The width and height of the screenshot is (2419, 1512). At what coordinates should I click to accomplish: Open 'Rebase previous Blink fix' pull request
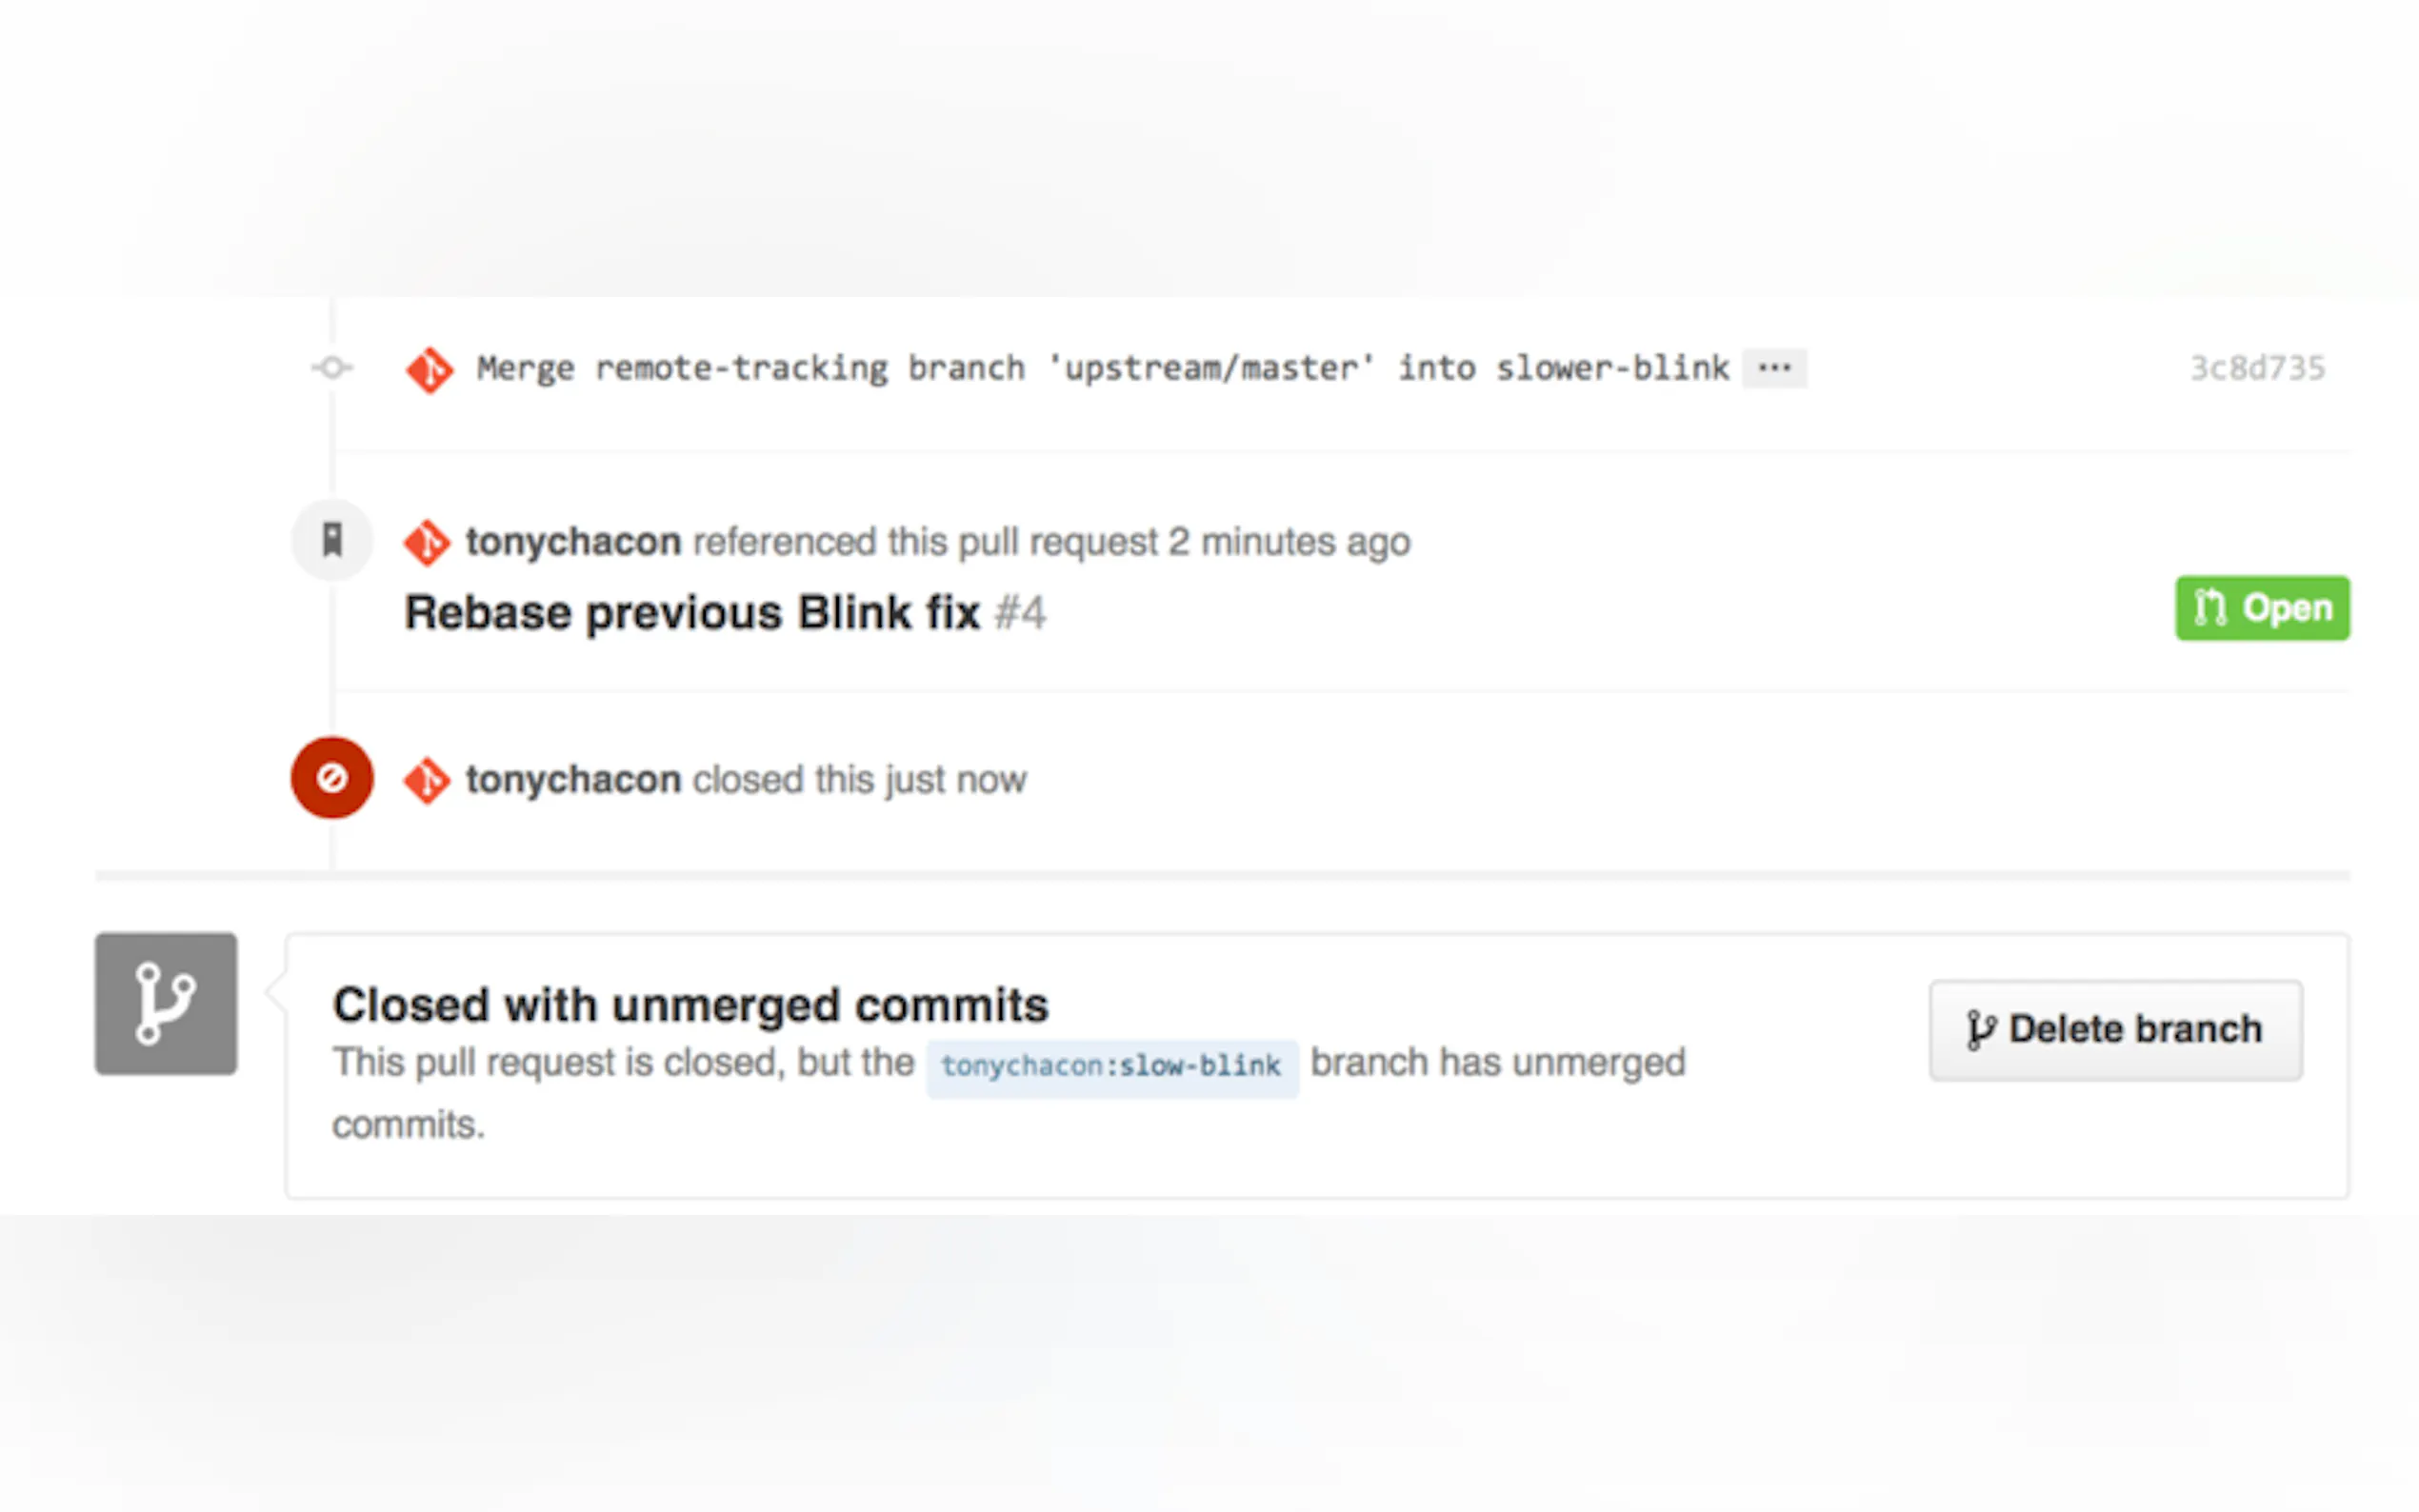(692, 612)
